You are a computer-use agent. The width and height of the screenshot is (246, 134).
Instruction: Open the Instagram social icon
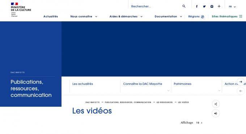212,7
